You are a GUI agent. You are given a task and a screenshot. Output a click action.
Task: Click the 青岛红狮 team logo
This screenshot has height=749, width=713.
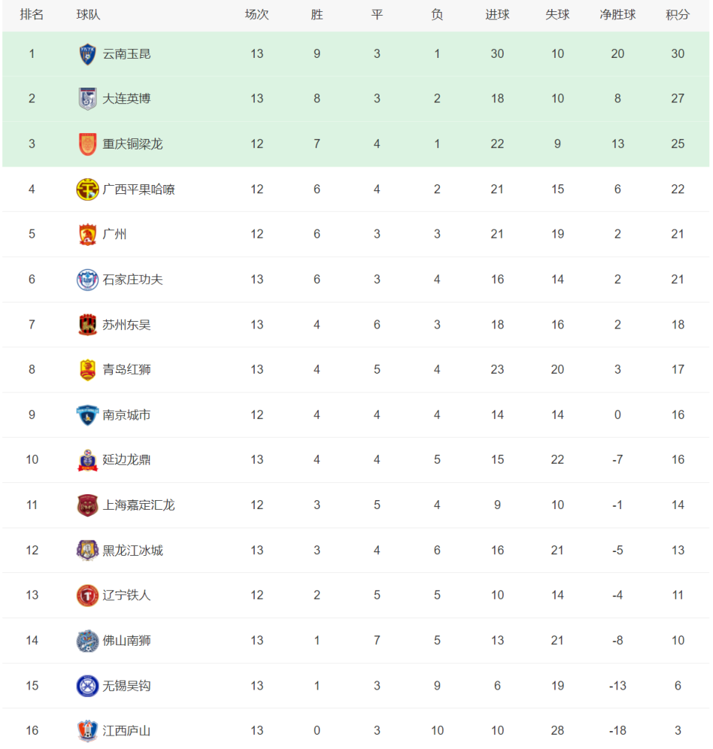(x=88, y=370)
